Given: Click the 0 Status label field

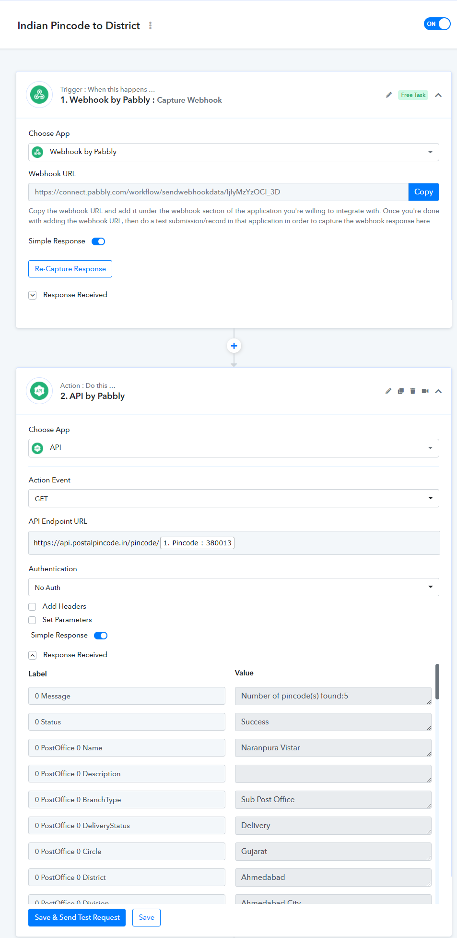Looking at the screenshot, I should pyautogui.click(x=127, y=722).
